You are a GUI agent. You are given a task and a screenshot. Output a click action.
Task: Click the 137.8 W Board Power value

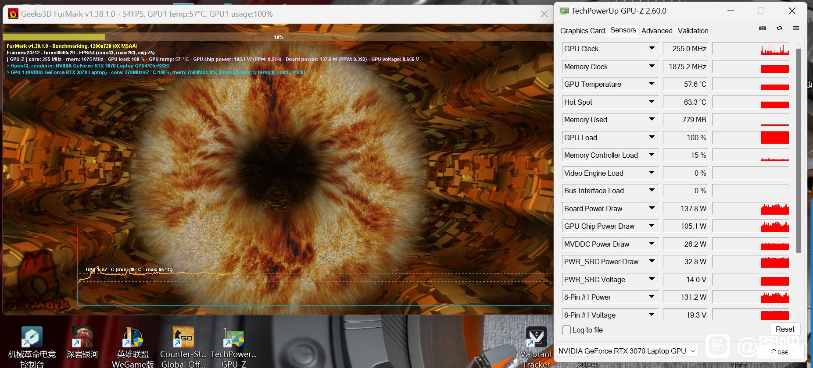685,209
